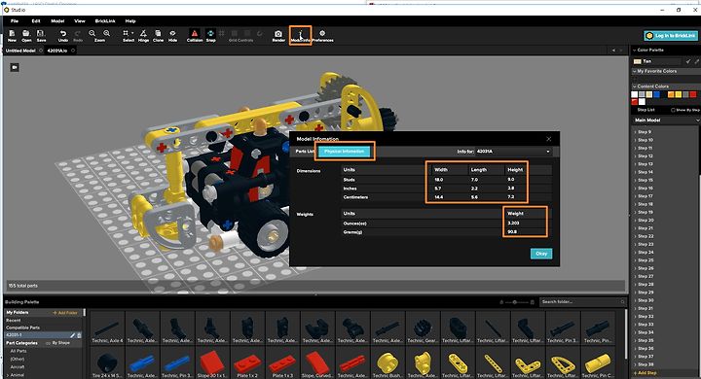Select the Technic, Axle 4 part thumbnail
Viewport: 701px width, 379px height.
tap(107, 329)
